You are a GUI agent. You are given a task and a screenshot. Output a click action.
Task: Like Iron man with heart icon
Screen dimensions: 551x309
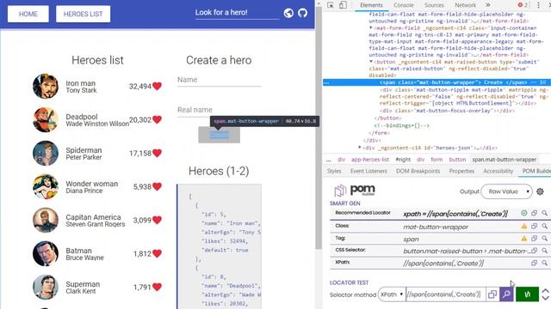coord(157,86)
